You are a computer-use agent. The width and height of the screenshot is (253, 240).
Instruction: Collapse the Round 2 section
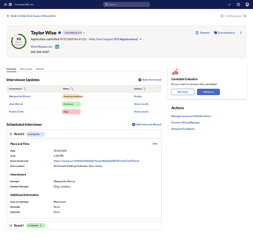tap(11, 134)
